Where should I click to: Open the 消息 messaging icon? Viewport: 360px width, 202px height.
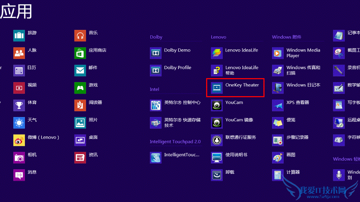(x=19, y=175)
